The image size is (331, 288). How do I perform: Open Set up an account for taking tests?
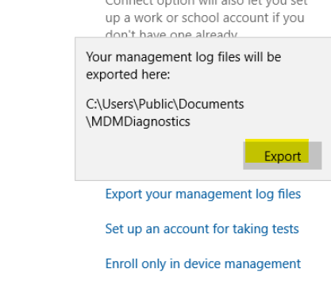[x=202, y=229]
